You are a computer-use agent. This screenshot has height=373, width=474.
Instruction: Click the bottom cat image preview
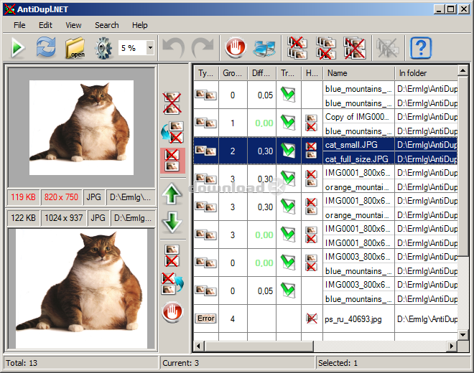point(81,289)
